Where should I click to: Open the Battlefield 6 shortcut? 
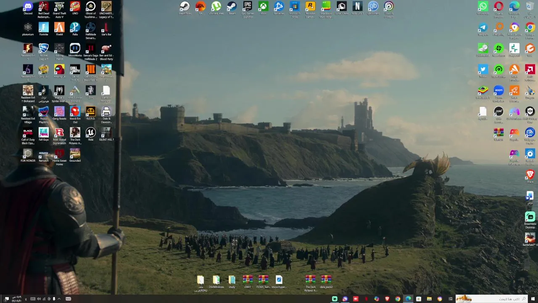click(x=530, y=239)
